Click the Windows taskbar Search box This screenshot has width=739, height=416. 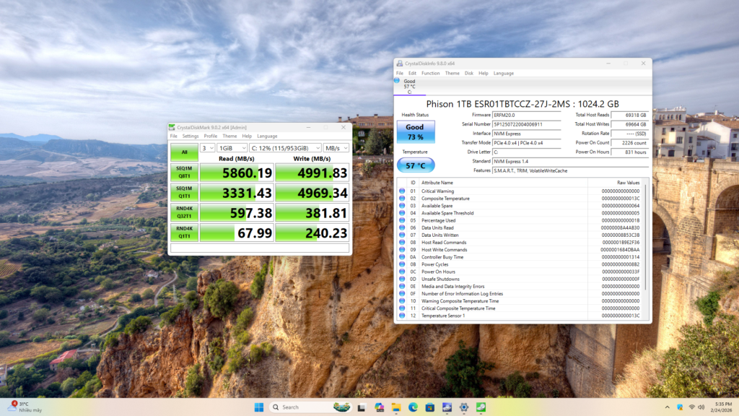pos(296,407)
